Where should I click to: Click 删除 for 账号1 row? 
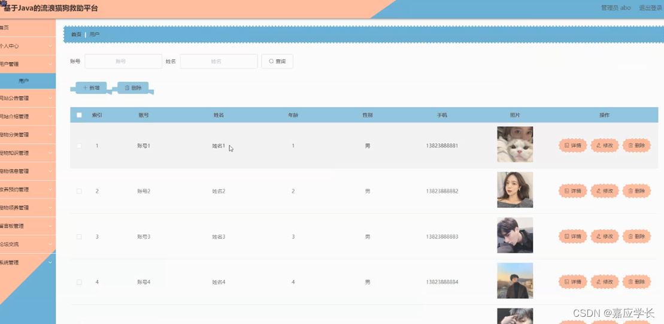(636, 146)
